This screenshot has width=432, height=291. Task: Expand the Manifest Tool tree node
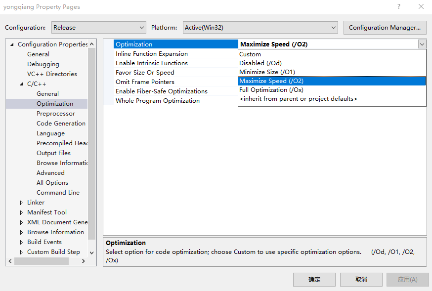point(21,212)
